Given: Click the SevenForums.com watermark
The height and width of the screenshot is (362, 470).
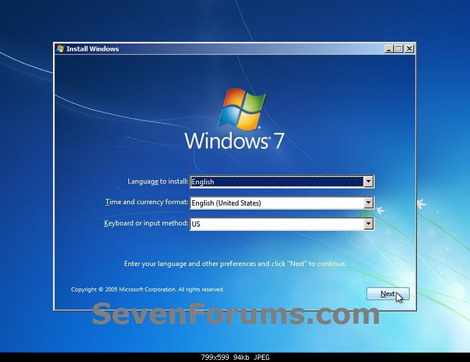Looking at the screenshot, I should [x=235, y=314].
